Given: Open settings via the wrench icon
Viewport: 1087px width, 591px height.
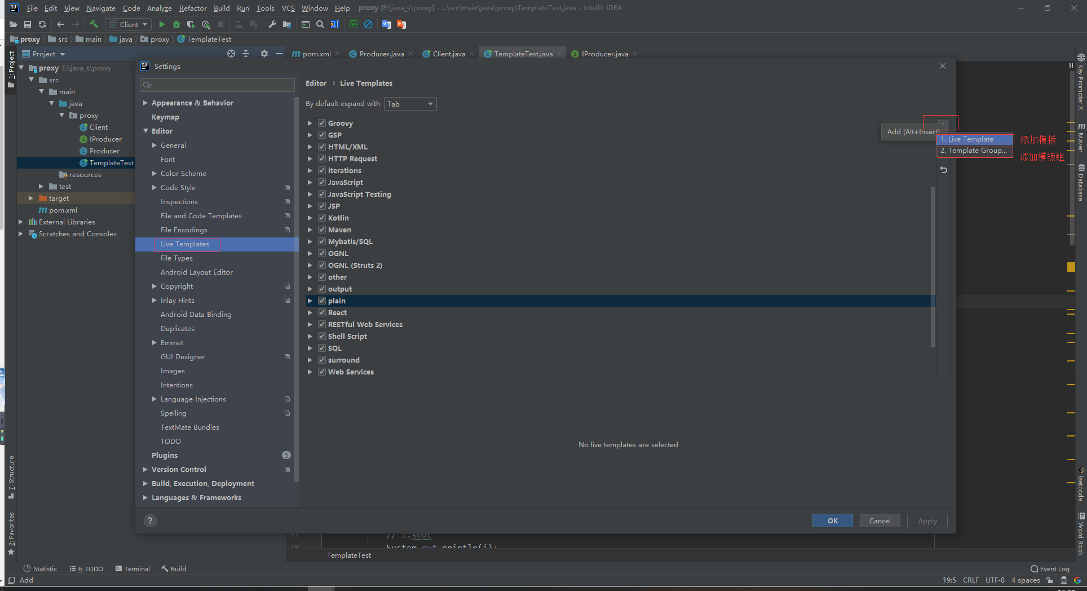Looking at the screenshot, I should (x=272, y=24).
